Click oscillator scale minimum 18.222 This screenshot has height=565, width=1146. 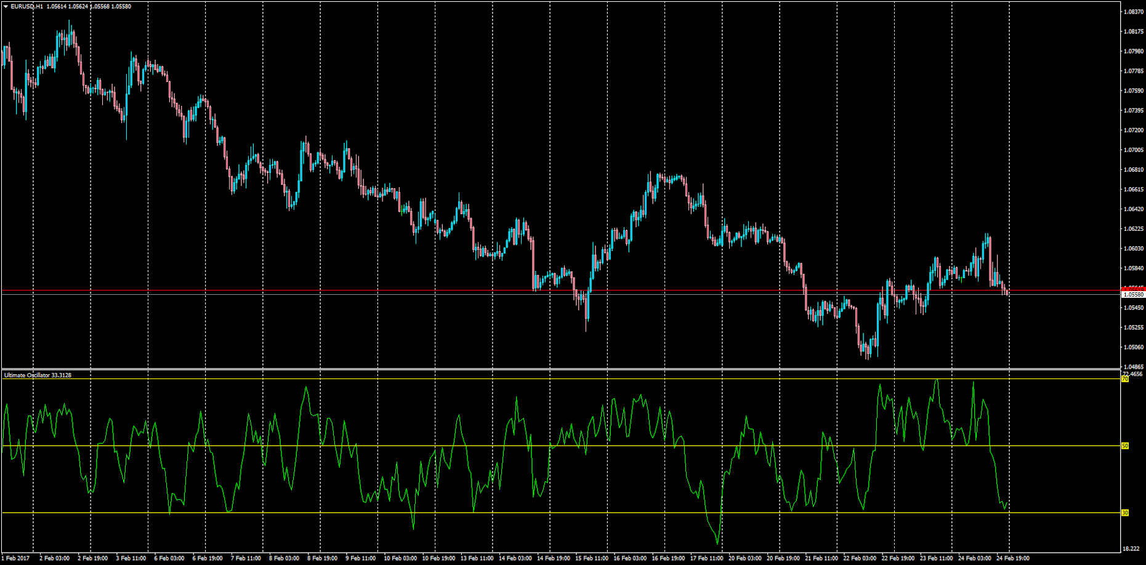pos(1131,548)
